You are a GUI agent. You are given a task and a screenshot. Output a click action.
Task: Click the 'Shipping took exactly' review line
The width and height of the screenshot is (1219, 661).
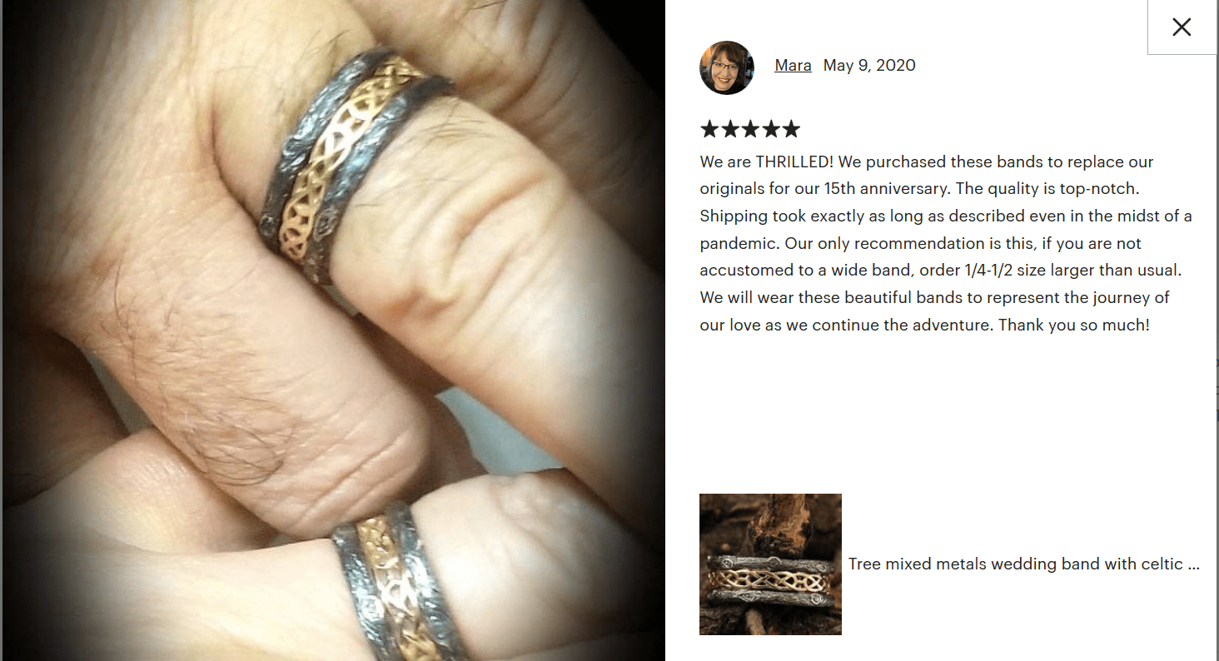coord(946,216)
